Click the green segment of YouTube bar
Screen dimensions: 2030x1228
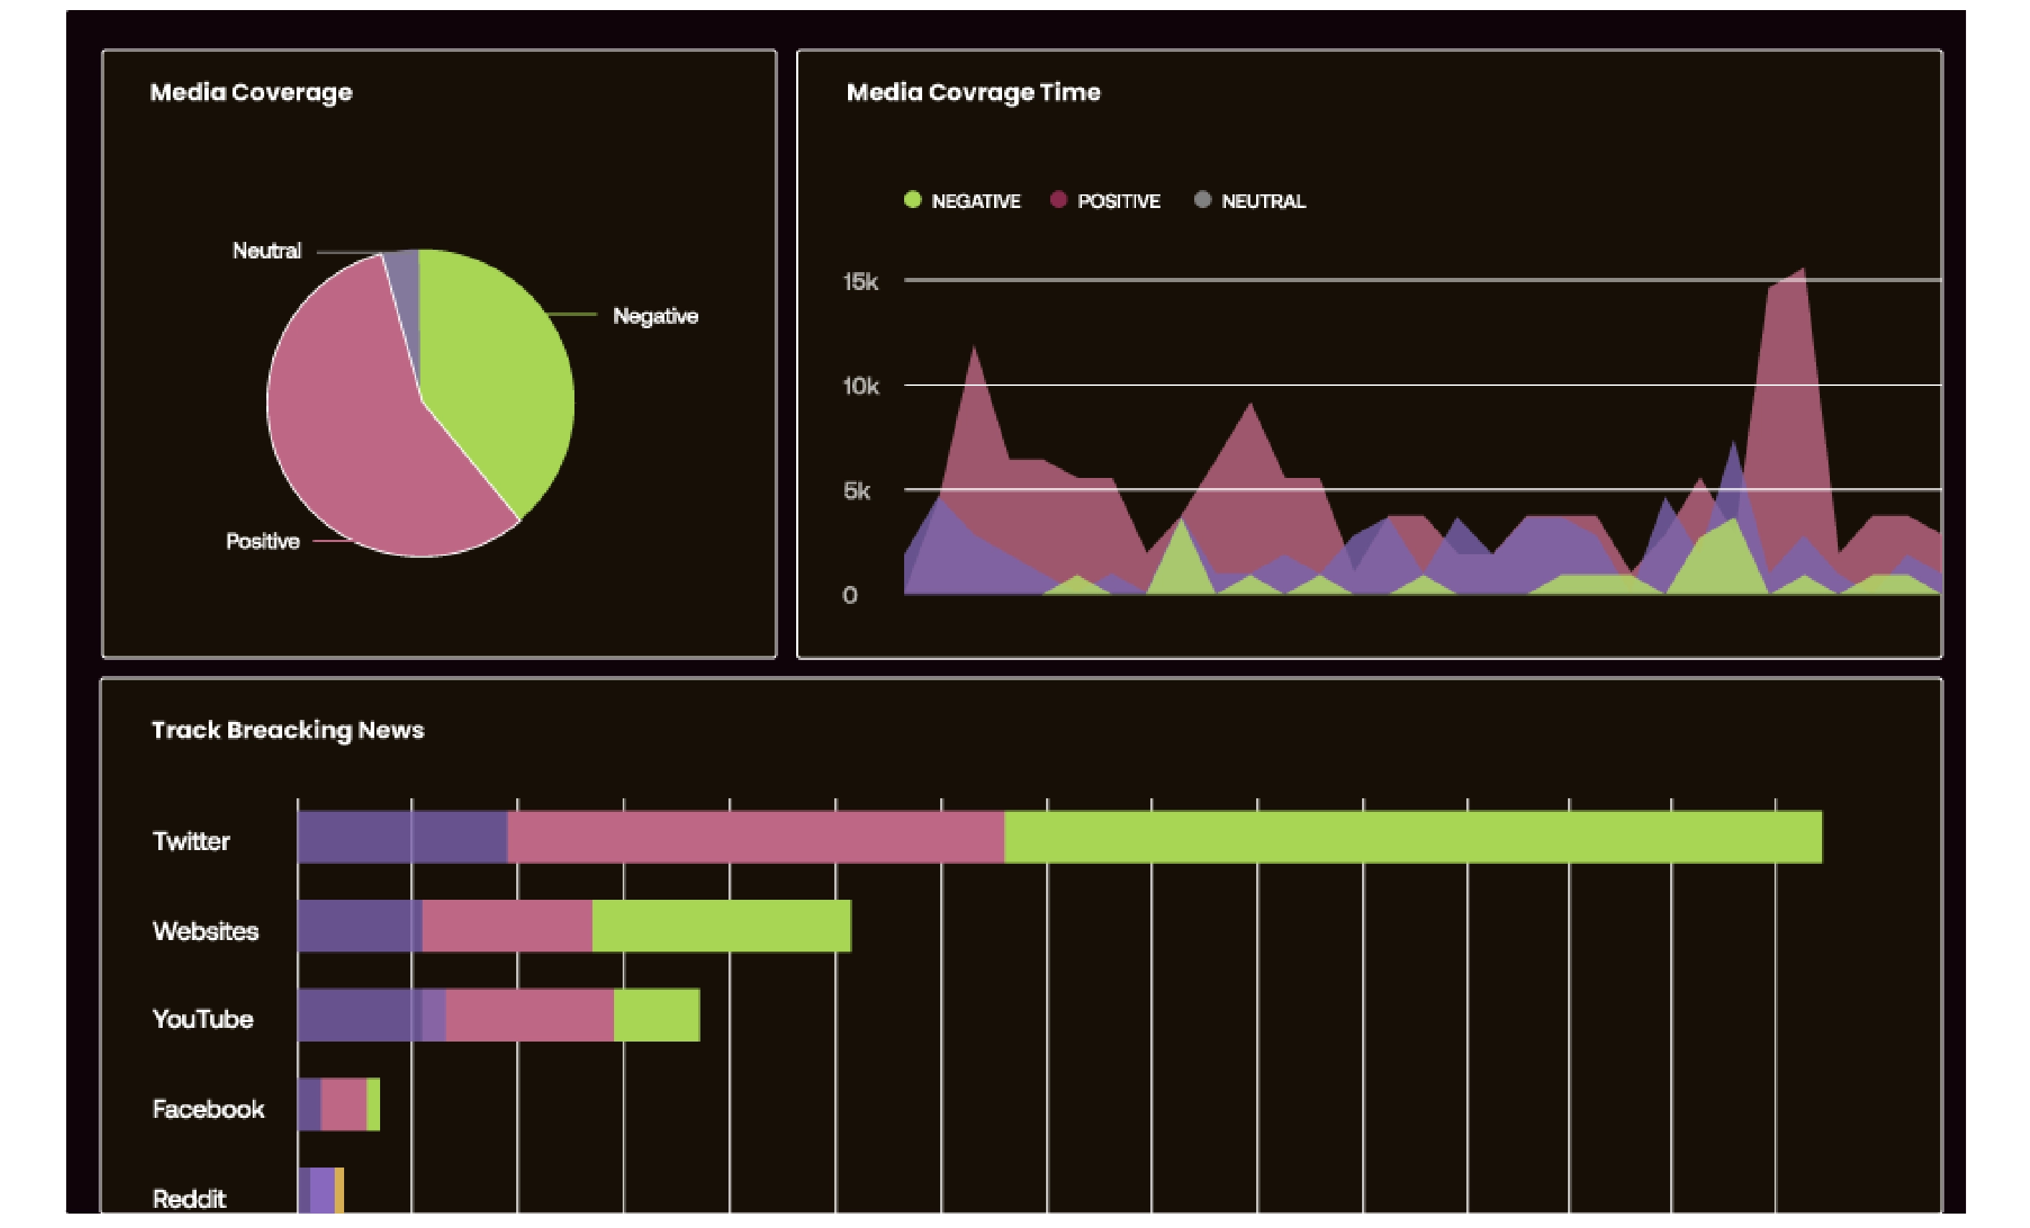(x=657, y=1015)
